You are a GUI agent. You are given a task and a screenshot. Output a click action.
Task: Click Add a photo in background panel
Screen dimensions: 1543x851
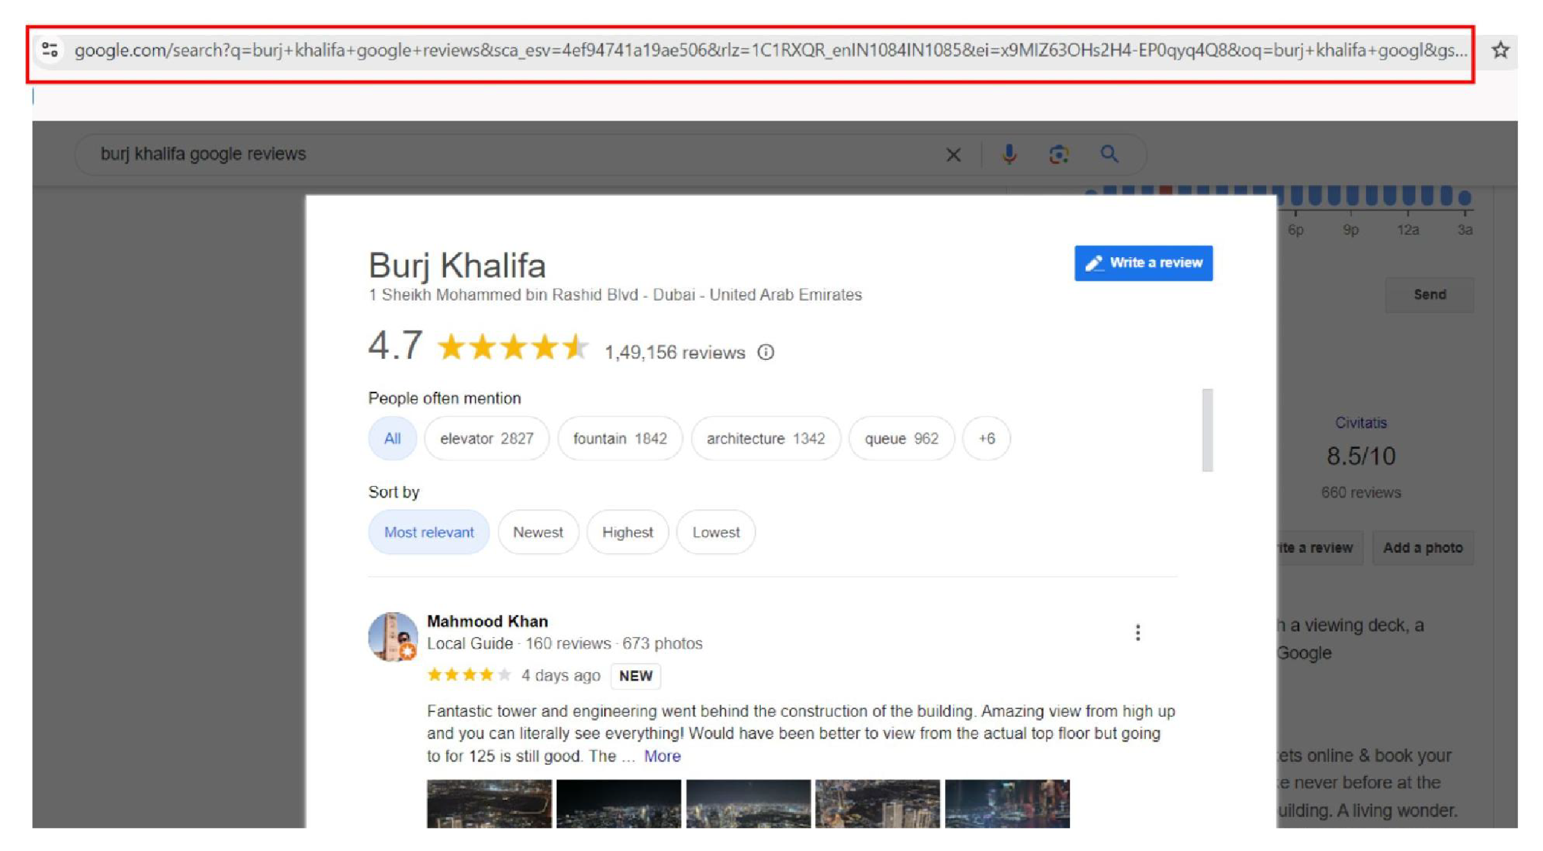[1422, 548]
